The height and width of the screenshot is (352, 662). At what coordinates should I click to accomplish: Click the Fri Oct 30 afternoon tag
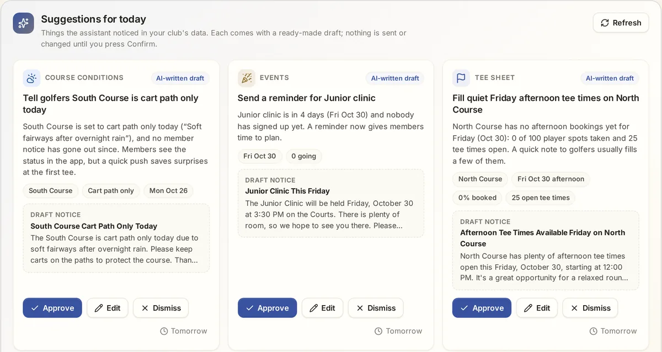[551, 179]
